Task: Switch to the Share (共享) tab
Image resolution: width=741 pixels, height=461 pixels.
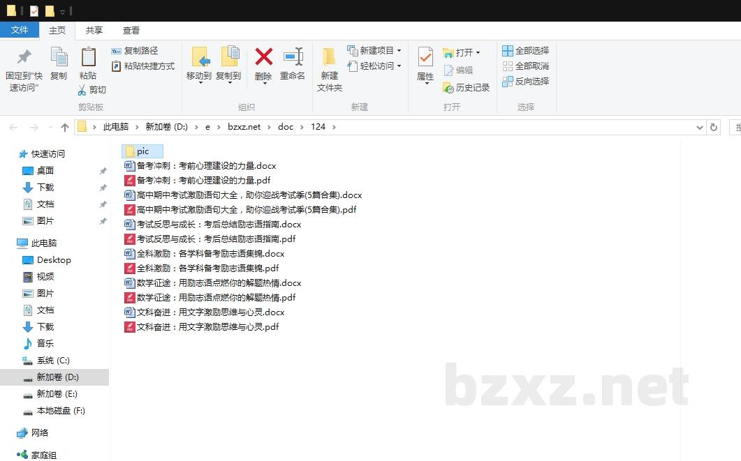Action: point(94,31)
